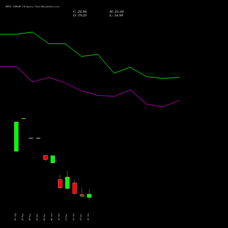Viewport: 228px width, 228px height.
Task: Select the 05 Oct date axis label
Action: [x=44, y=217]
